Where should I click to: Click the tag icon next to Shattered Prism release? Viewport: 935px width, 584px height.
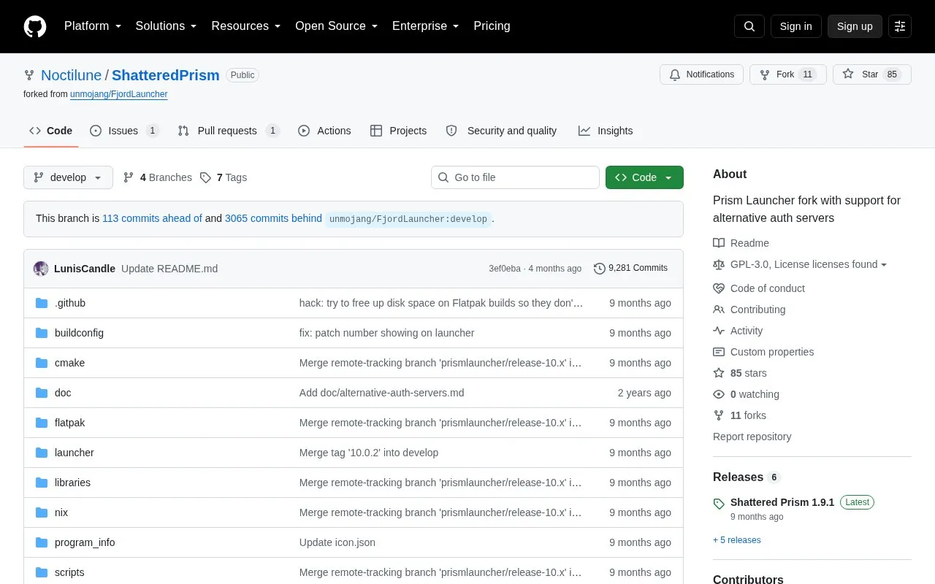coord(719,504)
